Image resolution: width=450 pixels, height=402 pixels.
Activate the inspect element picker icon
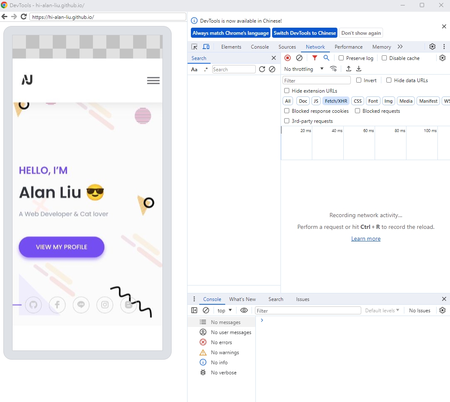coord(194,47)
